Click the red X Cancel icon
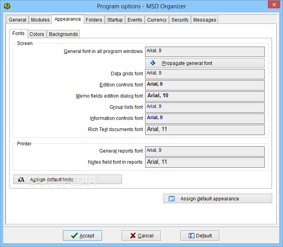 click(x=133, y=235)
